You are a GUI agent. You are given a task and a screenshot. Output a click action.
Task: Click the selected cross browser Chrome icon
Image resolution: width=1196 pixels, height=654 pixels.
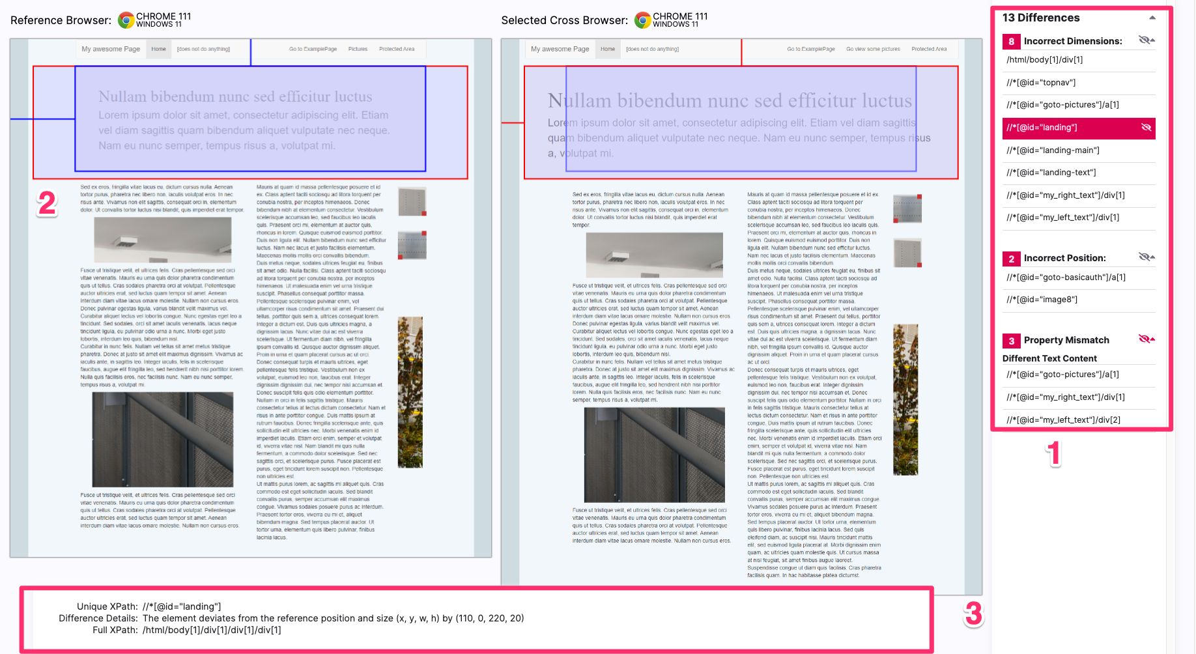click(643, 20)
